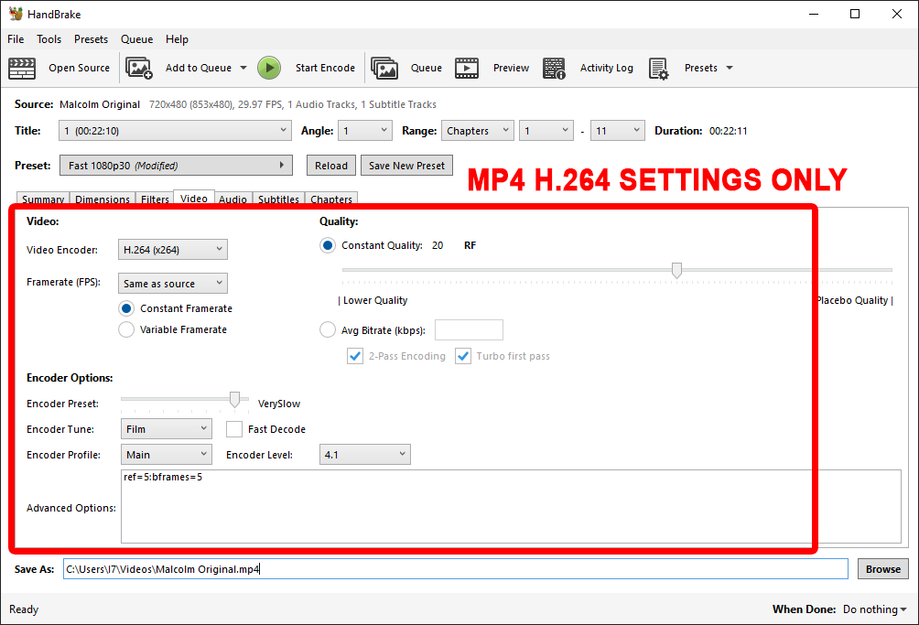
Task: Click the Open Source label
Action: coord(79,68)
